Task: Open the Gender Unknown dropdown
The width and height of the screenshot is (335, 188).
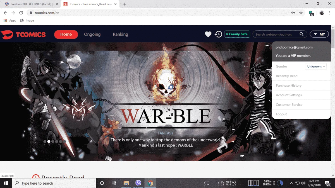Action: [316, 67]
